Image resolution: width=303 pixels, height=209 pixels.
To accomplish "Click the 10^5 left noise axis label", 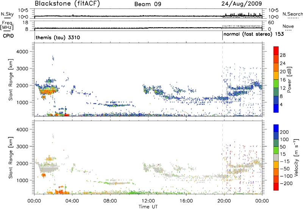I will click(x=23, y=11).
